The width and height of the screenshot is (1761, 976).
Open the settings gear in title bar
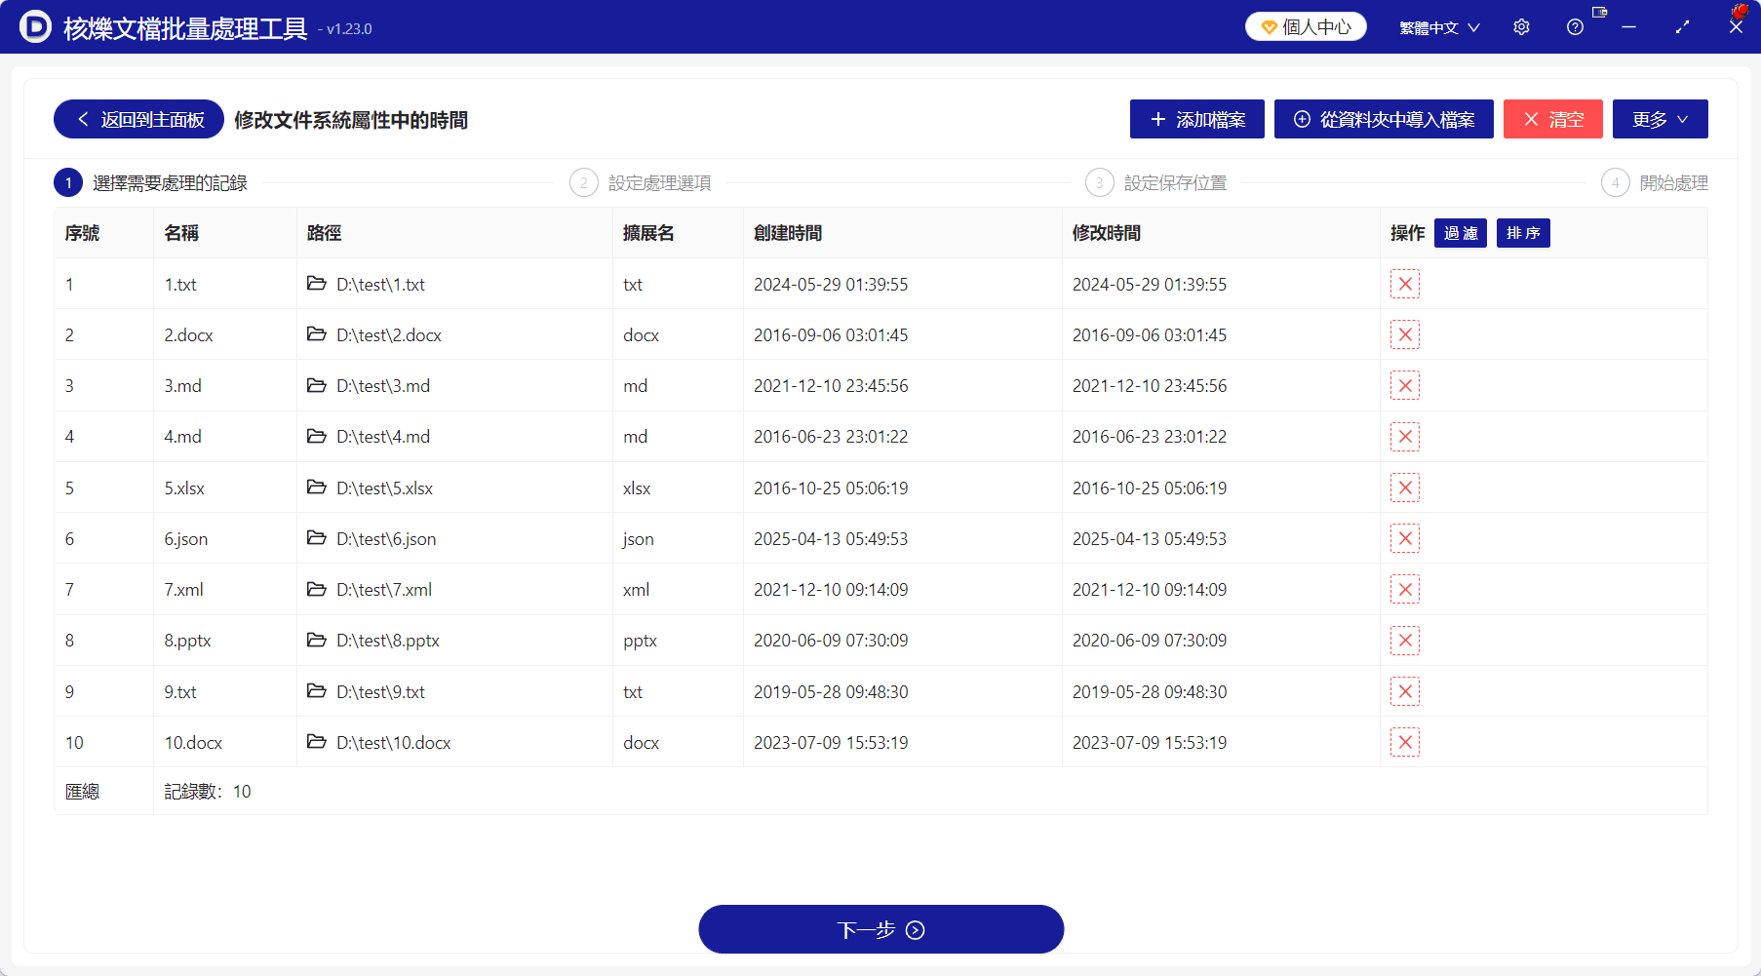1521,27
